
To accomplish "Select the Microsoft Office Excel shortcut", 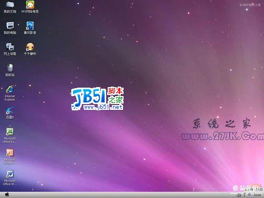I will [x=10, y=136].
